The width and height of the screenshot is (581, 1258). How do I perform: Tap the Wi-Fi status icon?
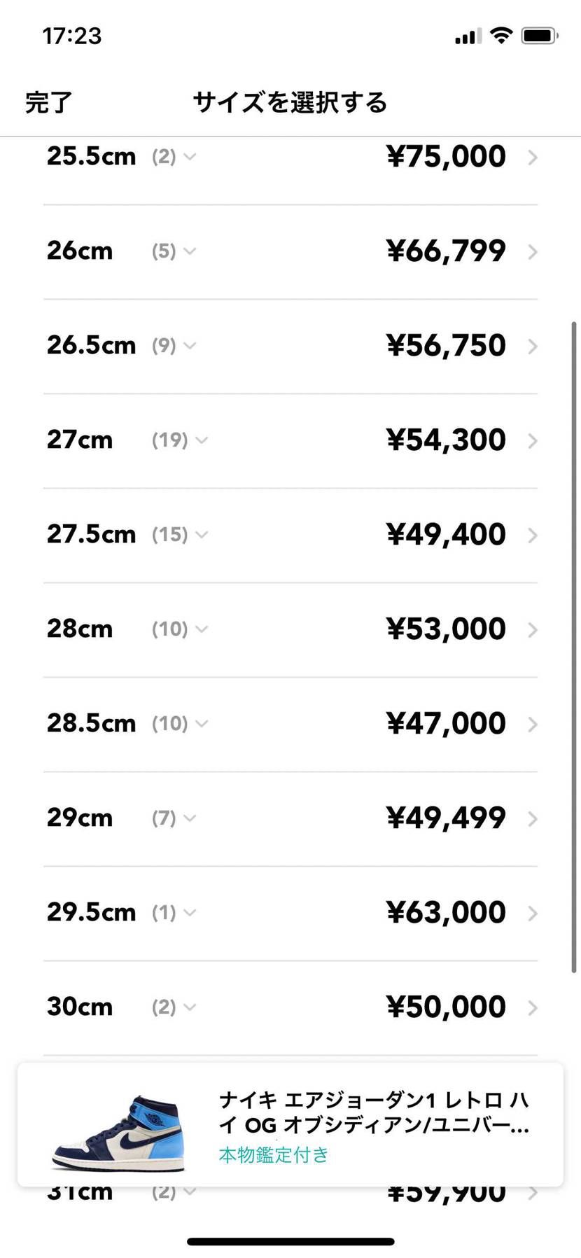500,36
